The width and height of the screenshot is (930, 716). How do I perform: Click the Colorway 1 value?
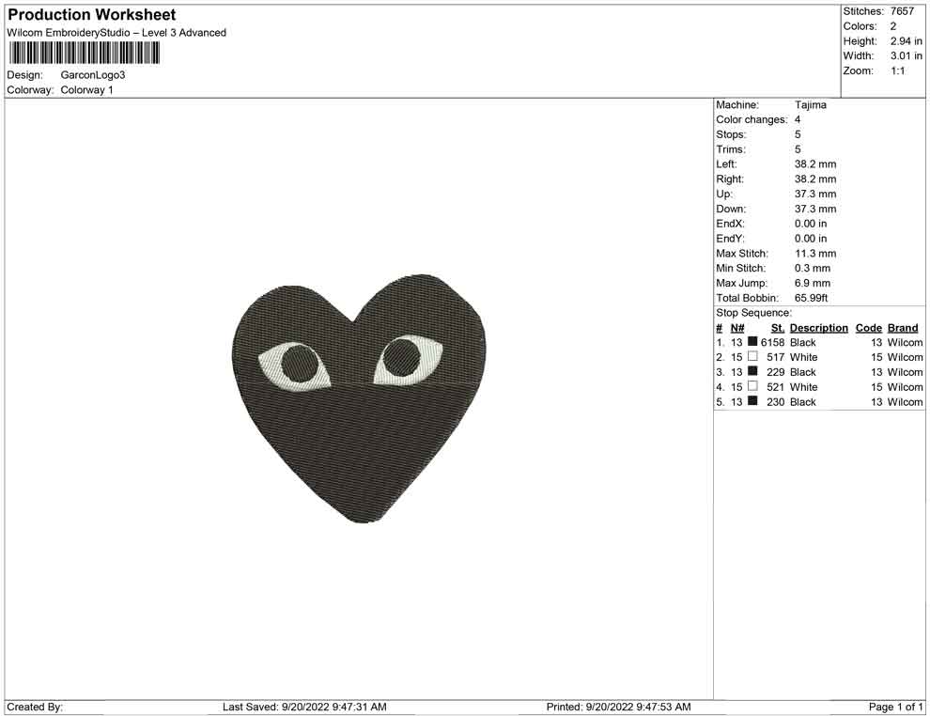[87, 90]
